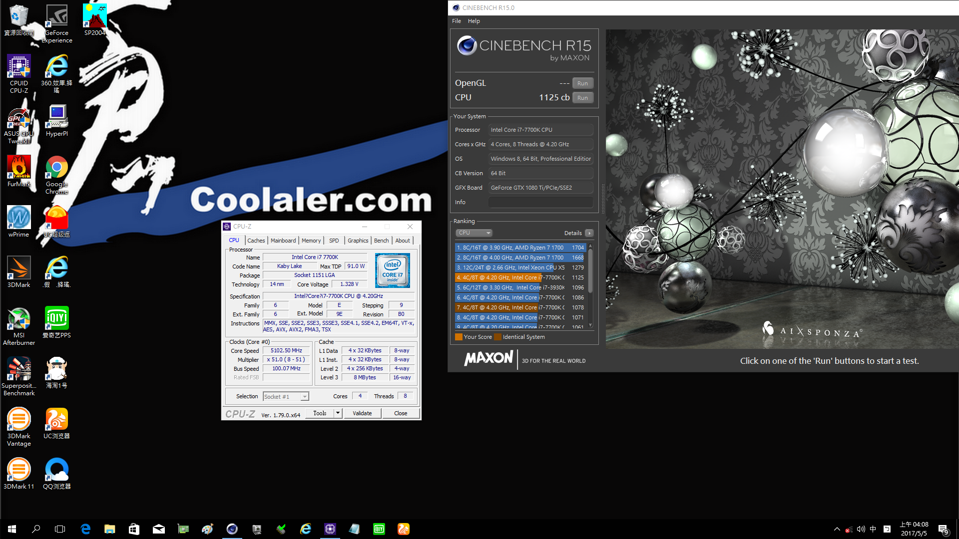Click the Chinese IME language indicator in the tray
The height and width of the screenshot is (539, 959).
point(873,529)
